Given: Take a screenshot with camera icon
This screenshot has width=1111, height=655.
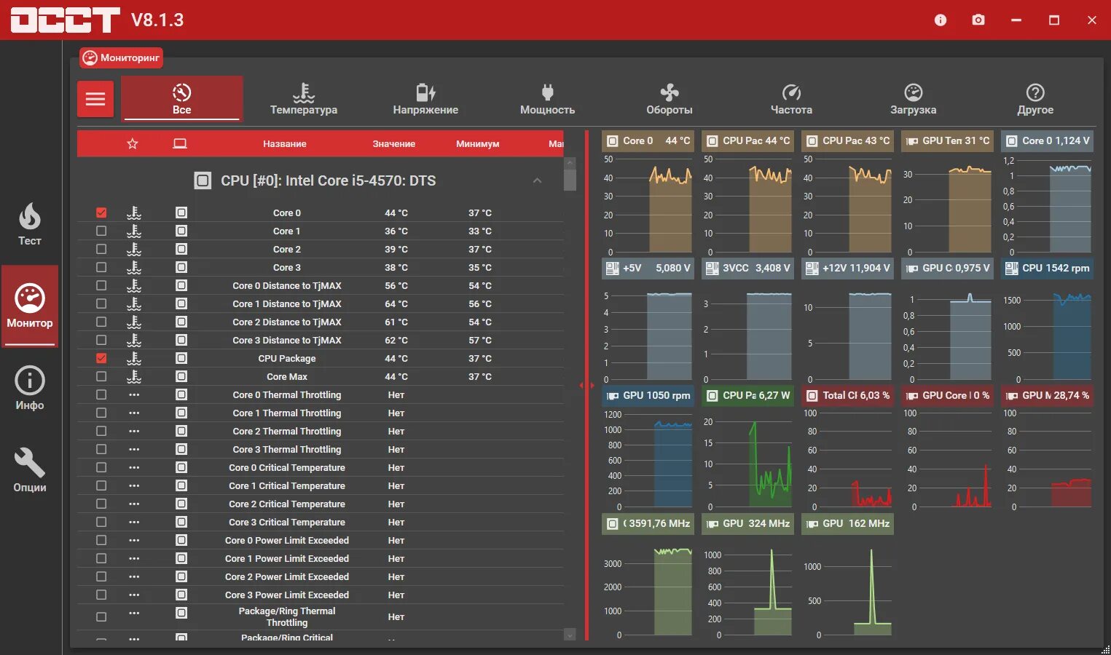Looking at the screenshot, I should pos(978,20).
